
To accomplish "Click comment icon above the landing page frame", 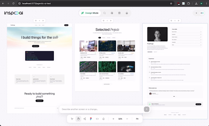I will [36, 21].
